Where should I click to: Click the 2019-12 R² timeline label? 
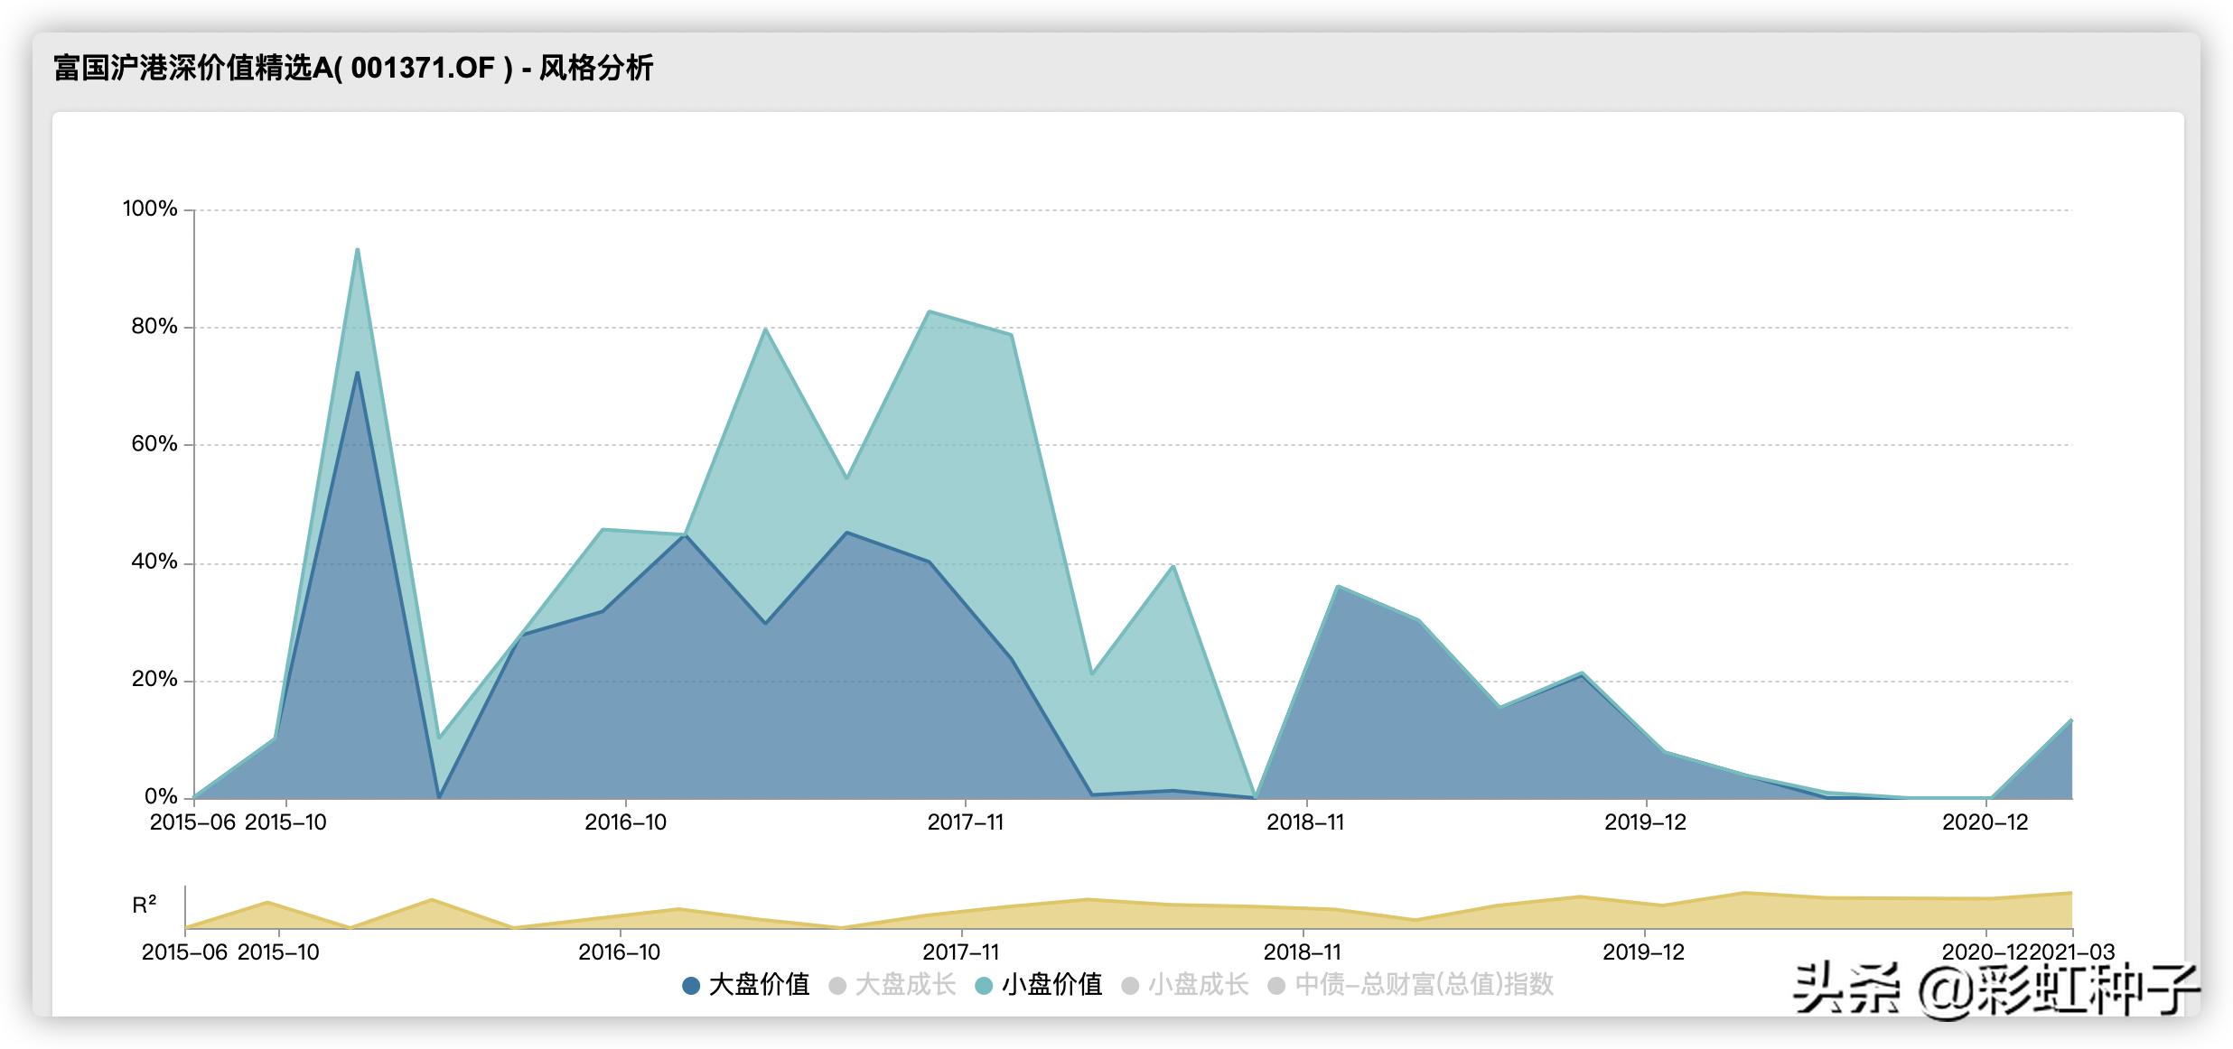tap(1643, 952)
